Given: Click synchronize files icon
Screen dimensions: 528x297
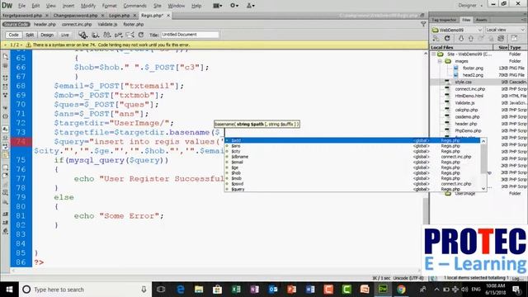Looking at the screenshot, I should [501, 39].
